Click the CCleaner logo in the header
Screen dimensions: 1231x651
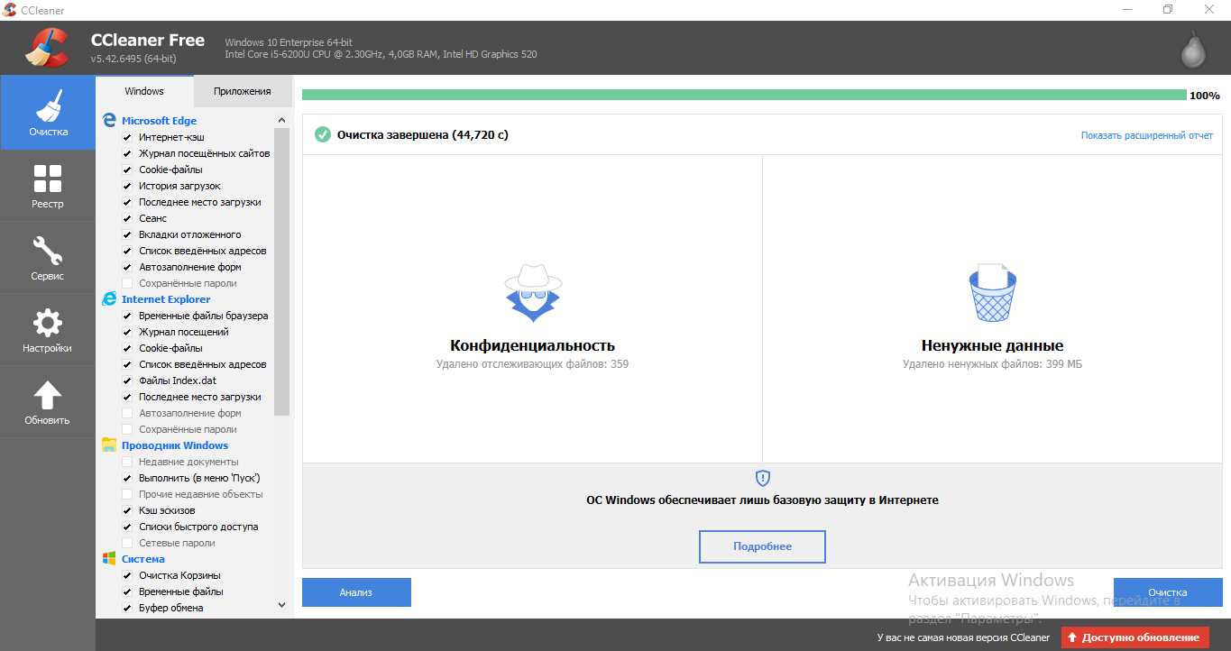coord(47,48)
